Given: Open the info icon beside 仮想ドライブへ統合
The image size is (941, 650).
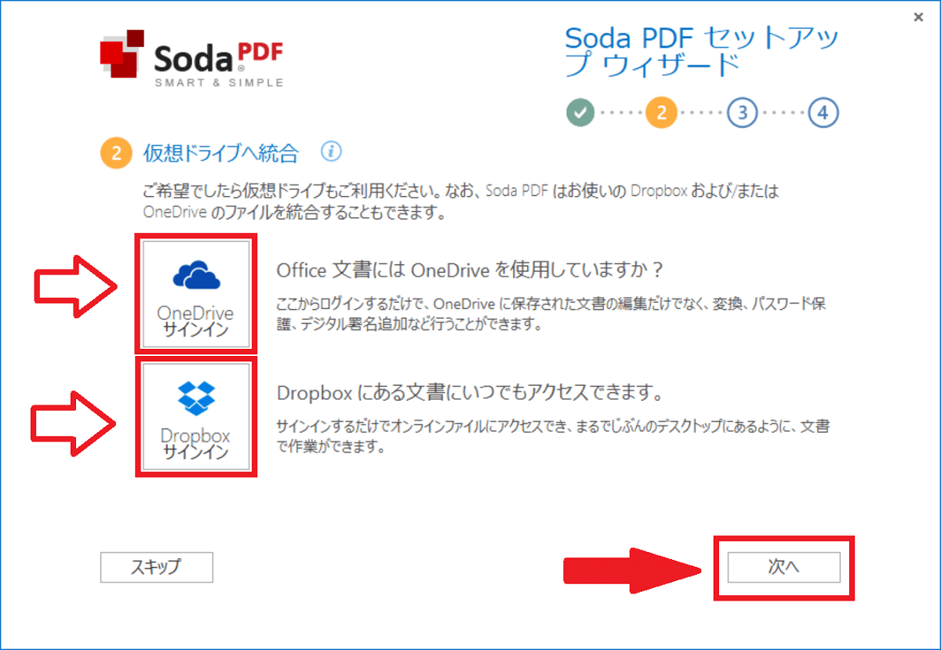Looking at the screenshot, I should click(332, 151).
